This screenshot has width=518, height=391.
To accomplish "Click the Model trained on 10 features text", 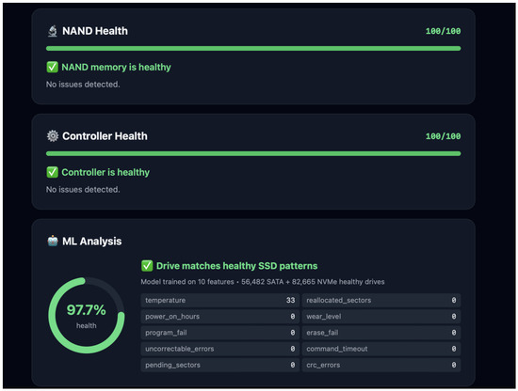I will point(187,282).
